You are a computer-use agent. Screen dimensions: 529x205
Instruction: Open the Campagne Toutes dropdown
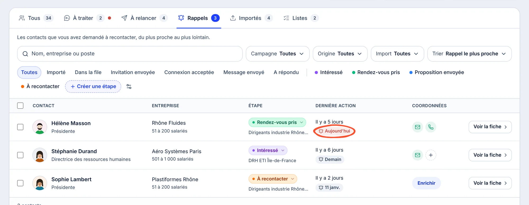277,54
